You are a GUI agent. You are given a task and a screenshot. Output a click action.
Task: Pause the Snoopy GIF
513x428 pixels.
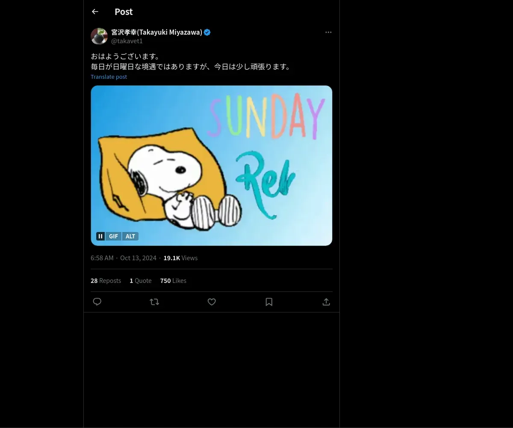point(100,236)
